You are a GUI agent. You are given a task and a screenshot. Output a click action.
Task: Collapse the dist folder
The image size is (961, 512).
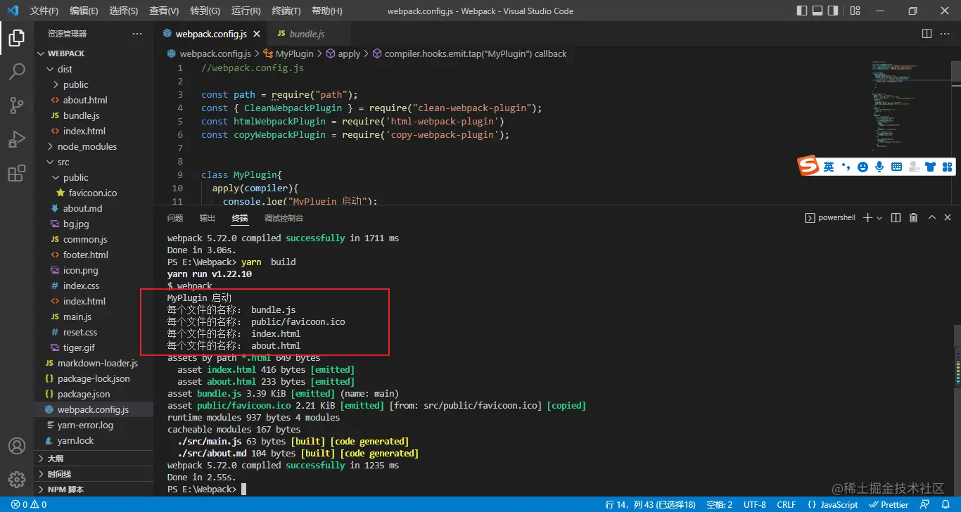[x=50, y=69]
